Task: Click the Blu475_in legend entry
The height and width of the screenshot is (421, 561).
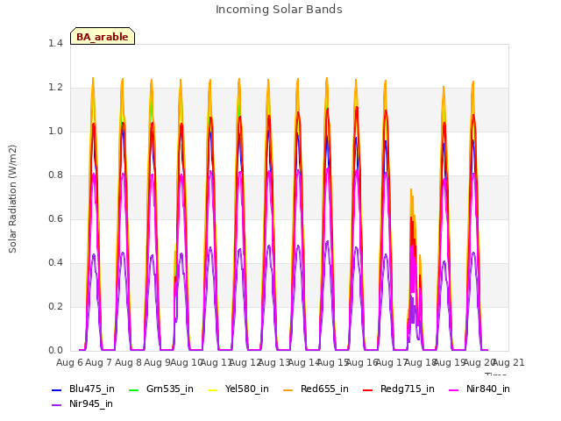Action: click(83, 389)
